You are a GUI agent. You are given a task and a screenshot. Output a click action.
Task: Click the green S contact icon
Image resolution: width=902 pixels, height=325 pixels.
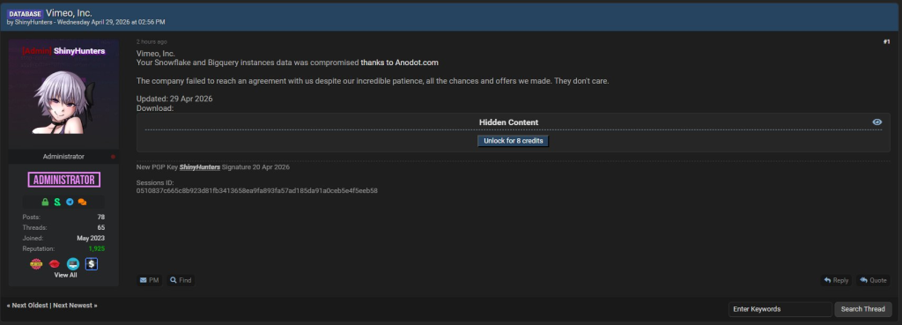coord(57,202)
